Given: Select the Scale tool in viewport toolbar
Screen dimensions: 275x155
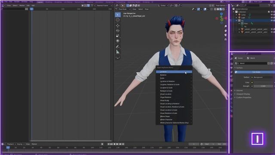Looking at the screenshot, I should coord(118,36).
